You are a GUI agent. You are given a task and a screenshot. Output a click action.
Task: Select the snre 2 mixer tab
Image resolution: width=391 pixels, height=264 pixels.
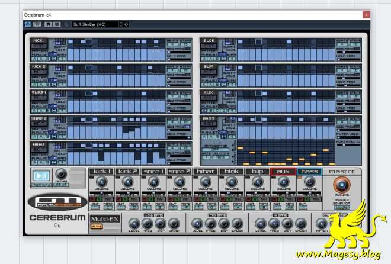tap(180, 171)
